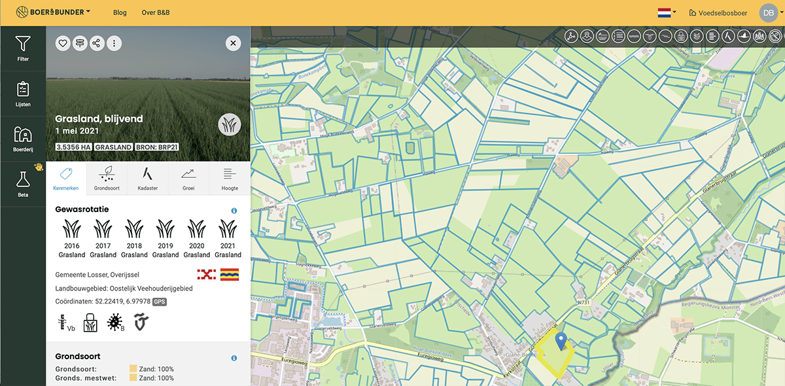Open the Boerderij sidebar section

click(x=23, y=139)
